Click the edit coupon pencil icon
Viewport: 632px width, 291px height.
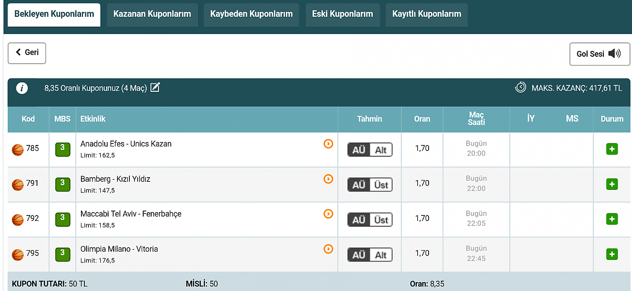point(155,88)
